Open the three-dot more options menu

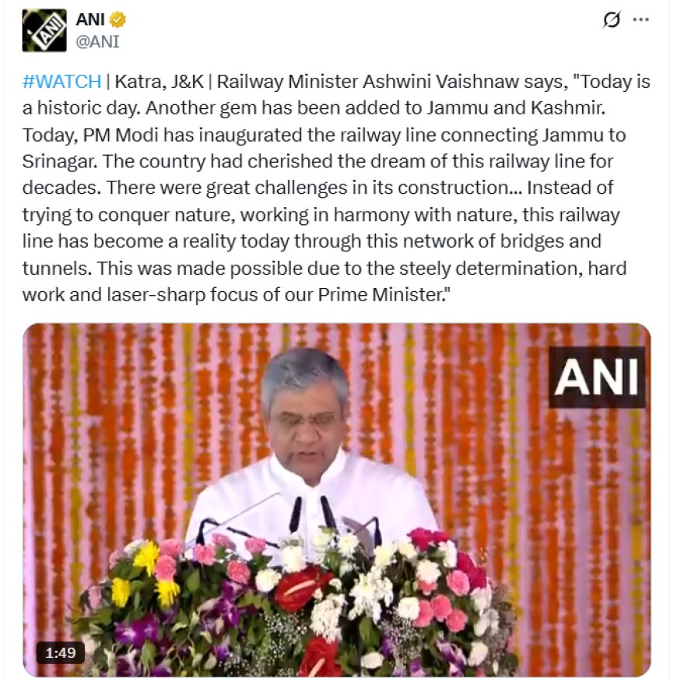tap(640, 19)
